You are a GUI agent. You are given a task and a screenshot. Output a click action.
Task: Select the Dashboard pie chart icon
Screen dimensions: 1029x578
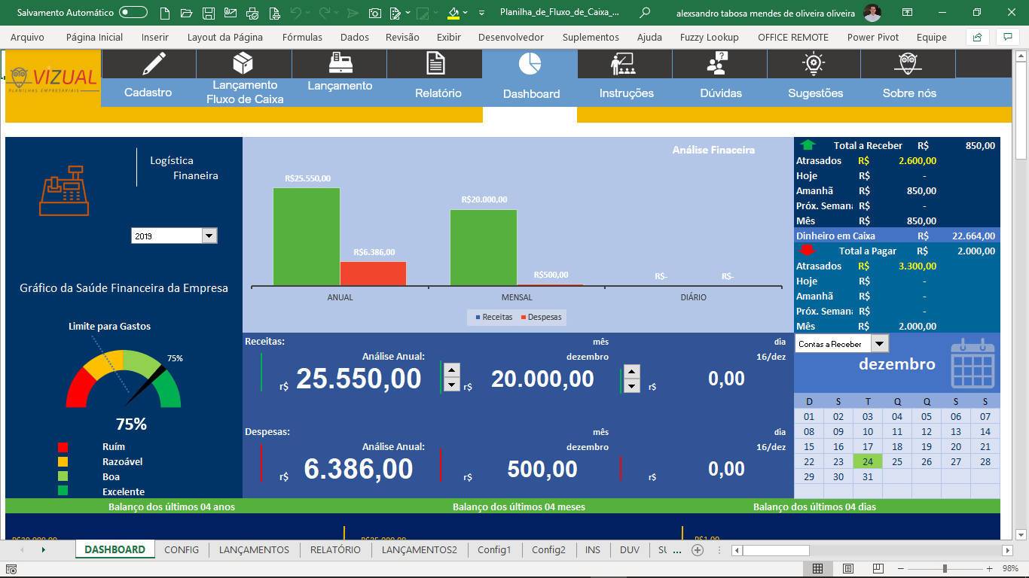[530, 64]
